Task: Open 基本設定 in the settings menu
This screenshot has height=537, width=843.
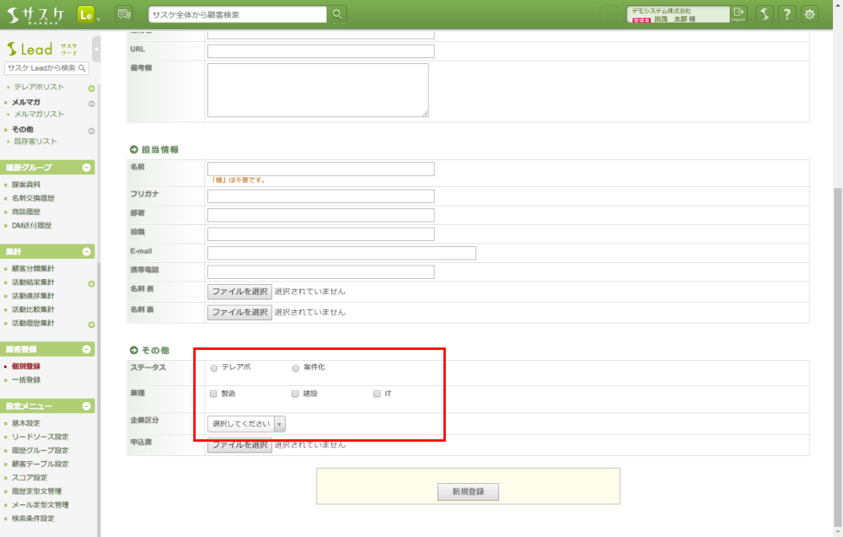Action: click(26, 423)
